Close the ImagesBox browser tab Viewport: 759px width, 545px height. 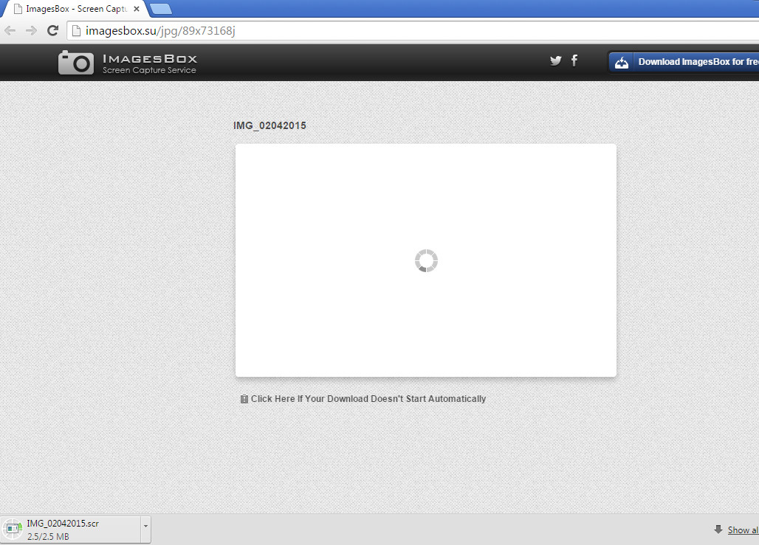(136, 9)
